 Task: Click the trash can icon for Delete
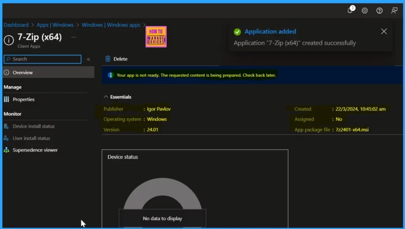108,59
